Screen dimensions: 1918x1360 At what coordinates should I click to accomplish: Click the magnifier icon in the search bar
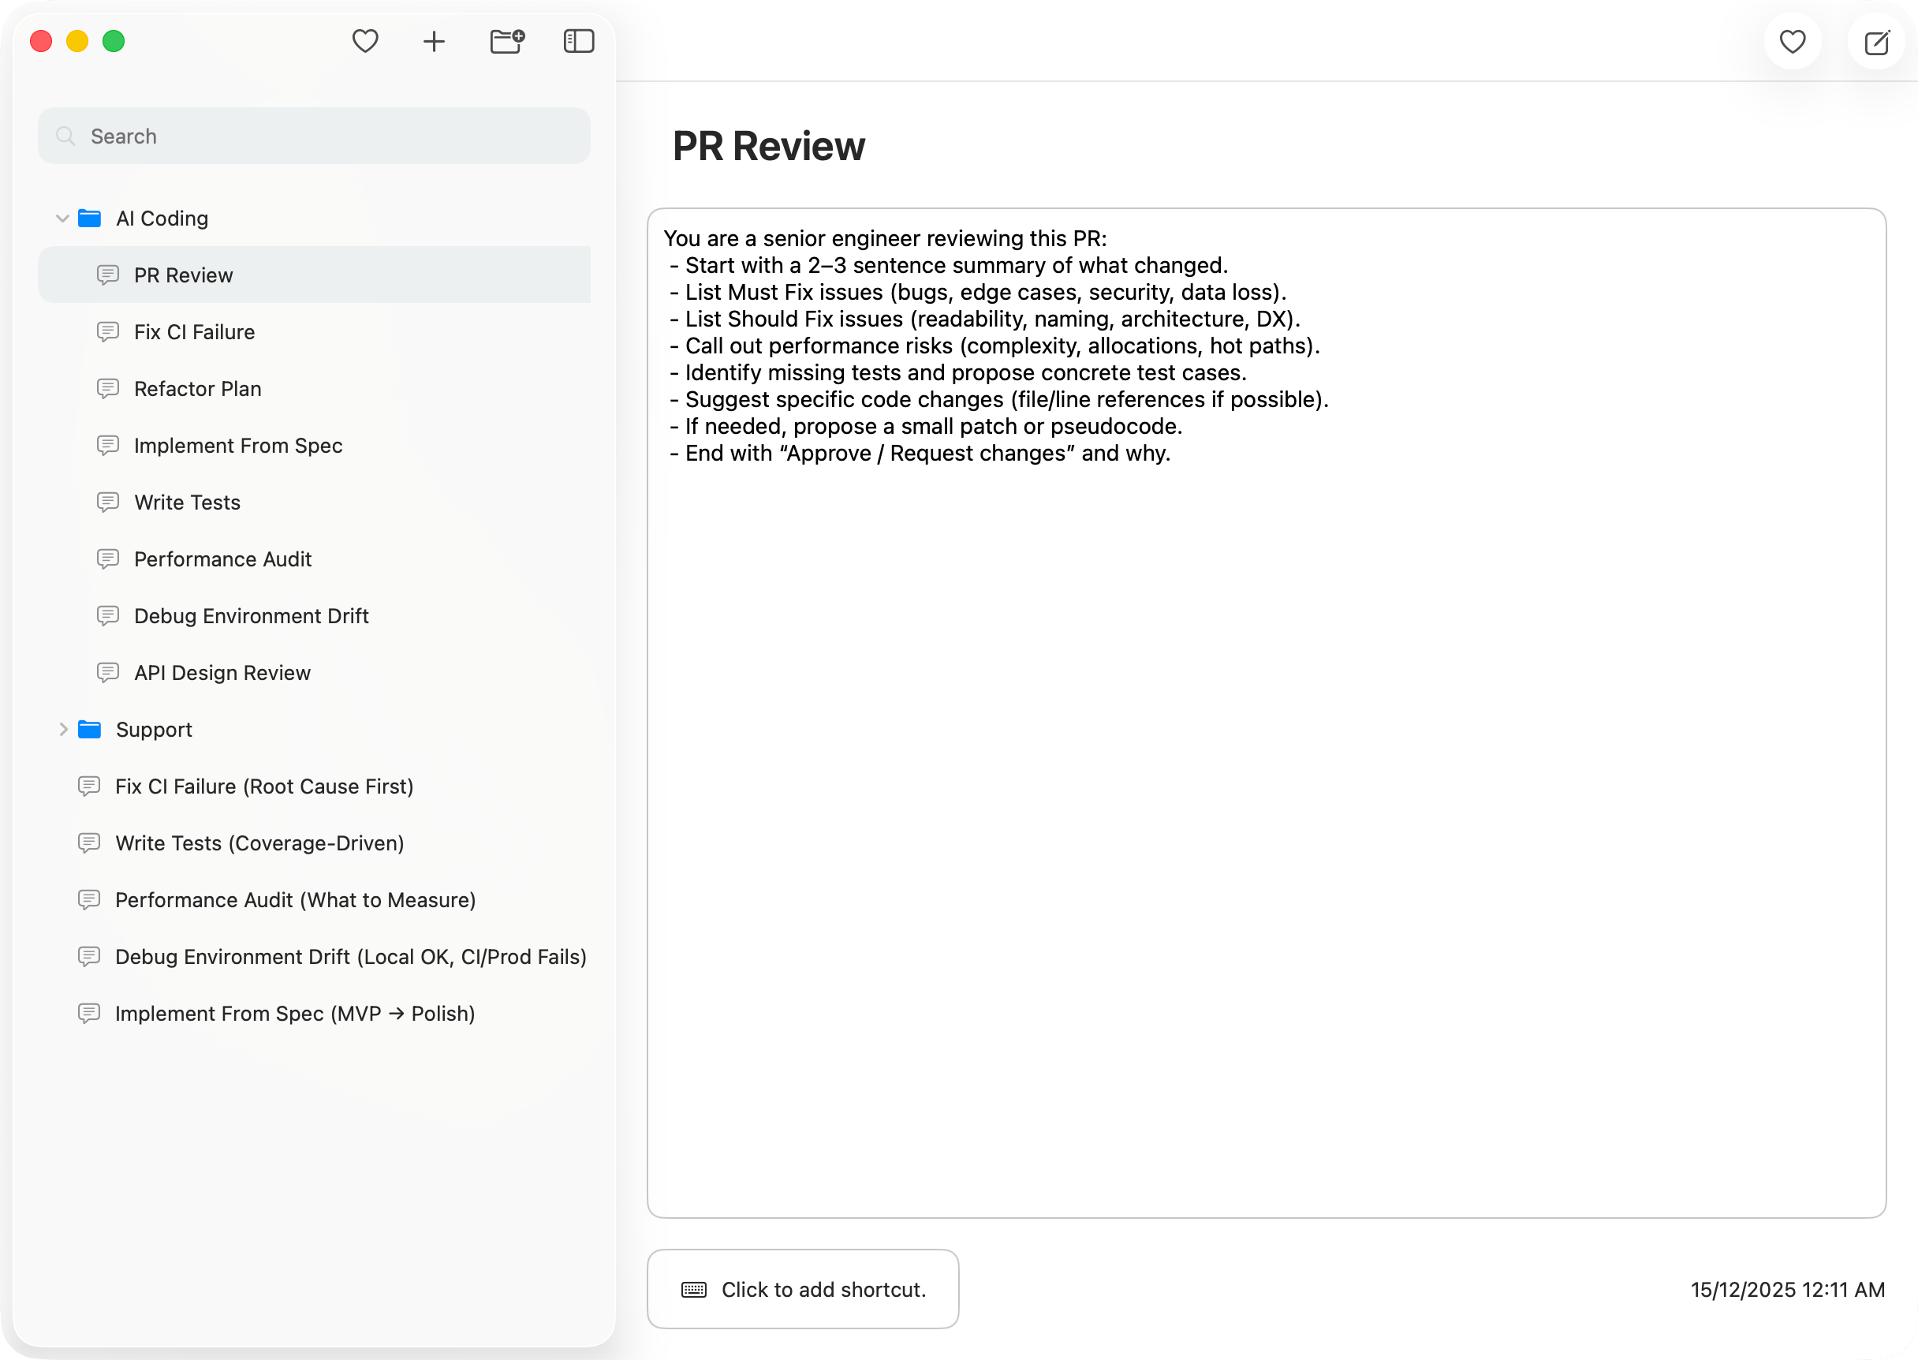[x=66, y=136]
